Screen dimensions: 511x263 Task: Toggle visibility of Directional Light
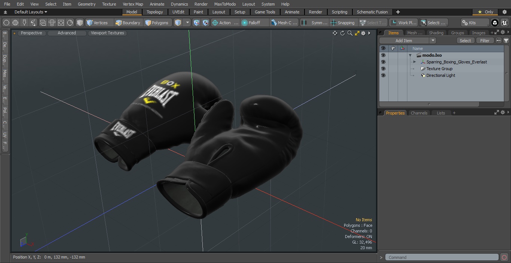(383, 75)
